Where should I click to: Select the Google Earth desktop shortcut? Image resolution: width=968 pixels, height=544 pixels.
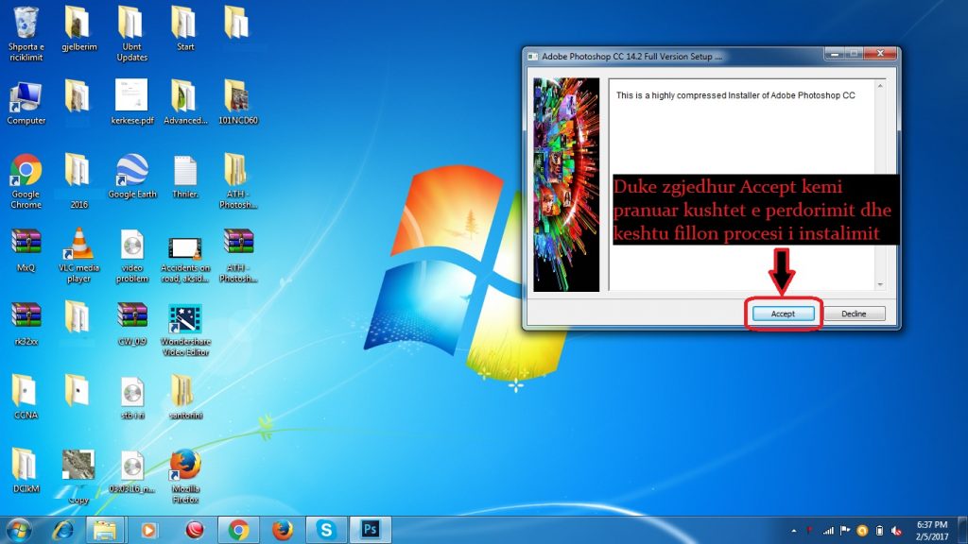132,177
